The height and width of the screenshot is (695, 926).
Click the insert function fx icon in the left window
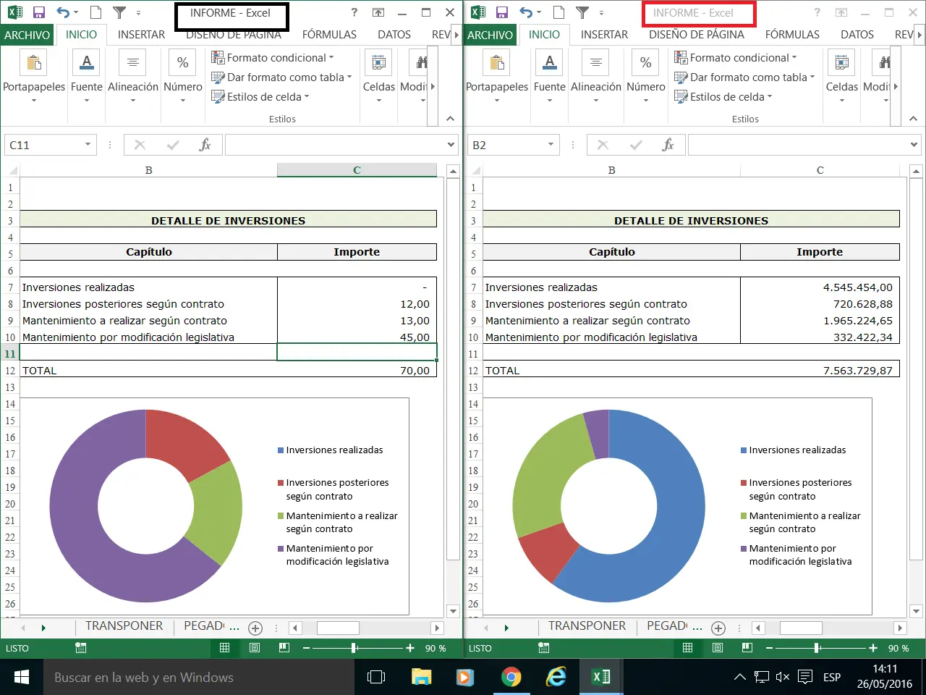[205, 145]
